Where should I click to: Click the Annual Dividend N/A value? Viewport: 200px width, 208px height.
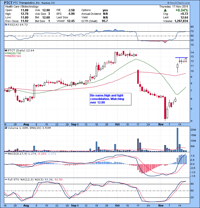[x=105, y=14]
